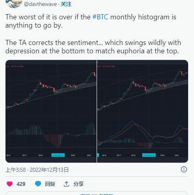Click the 回复 reply label
The width and height of the screenshot is (194, 195).
click(x=50, y=184)
